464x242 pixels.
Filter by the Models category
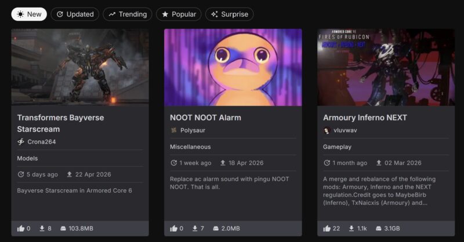click(x=27, y=159)
